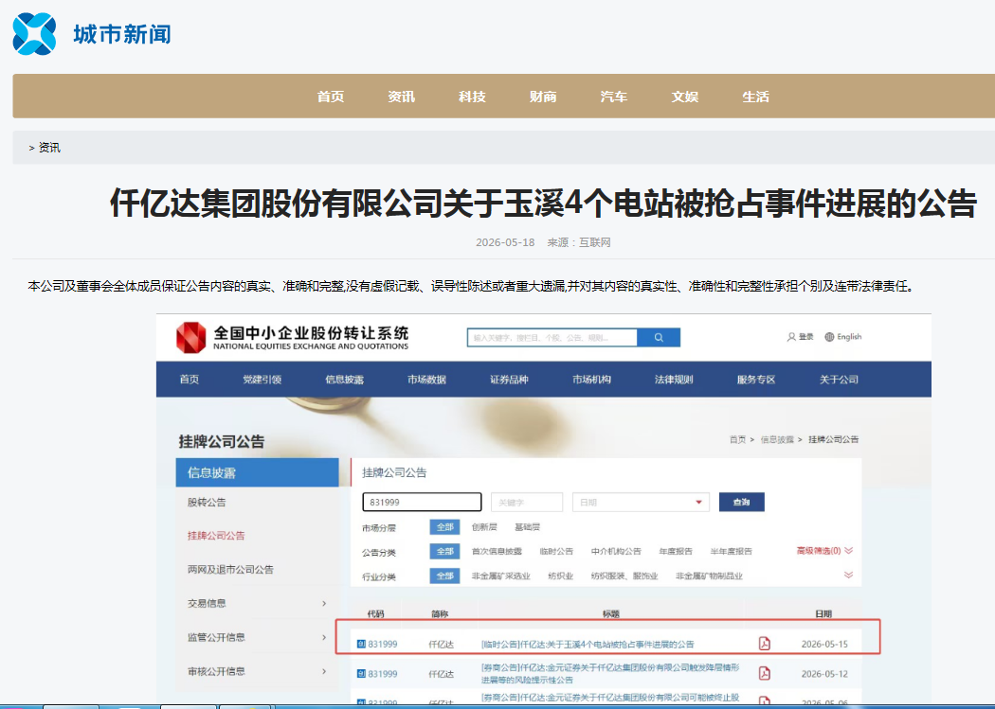Click the 信息披露 breadcrumb link

coord(777,440)
